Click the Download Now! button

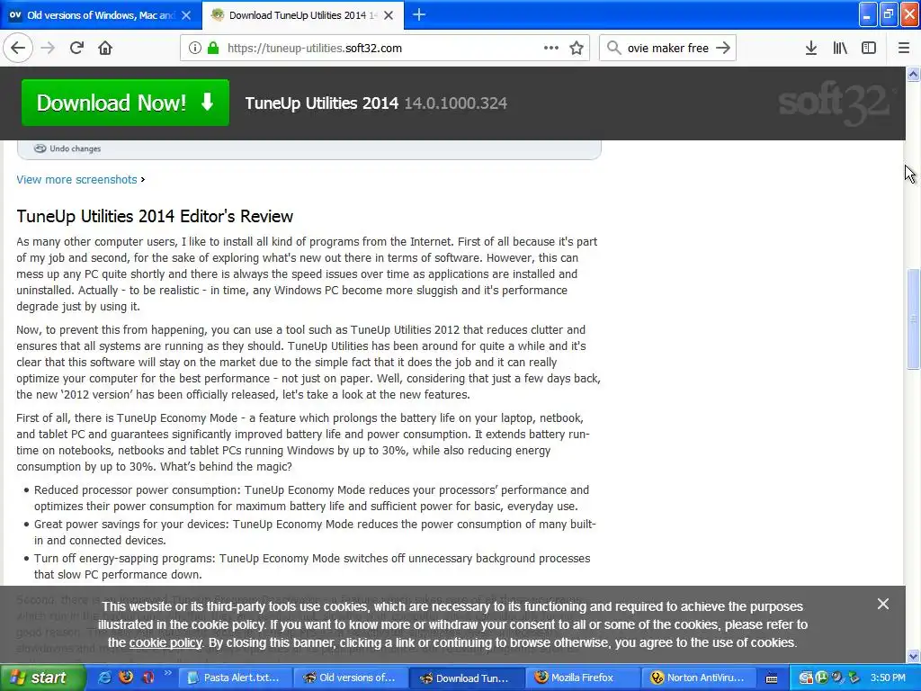coord(126,103)
